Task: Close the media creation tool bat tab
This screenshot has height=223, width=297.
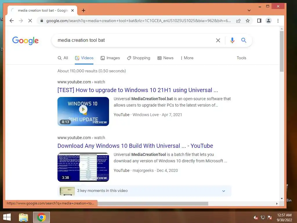Action: tap(72, 10)
